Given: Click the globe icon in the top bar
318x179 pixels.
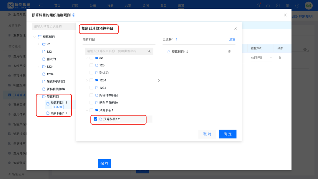Looking at the screenshot, I should (x=287, y=5).
